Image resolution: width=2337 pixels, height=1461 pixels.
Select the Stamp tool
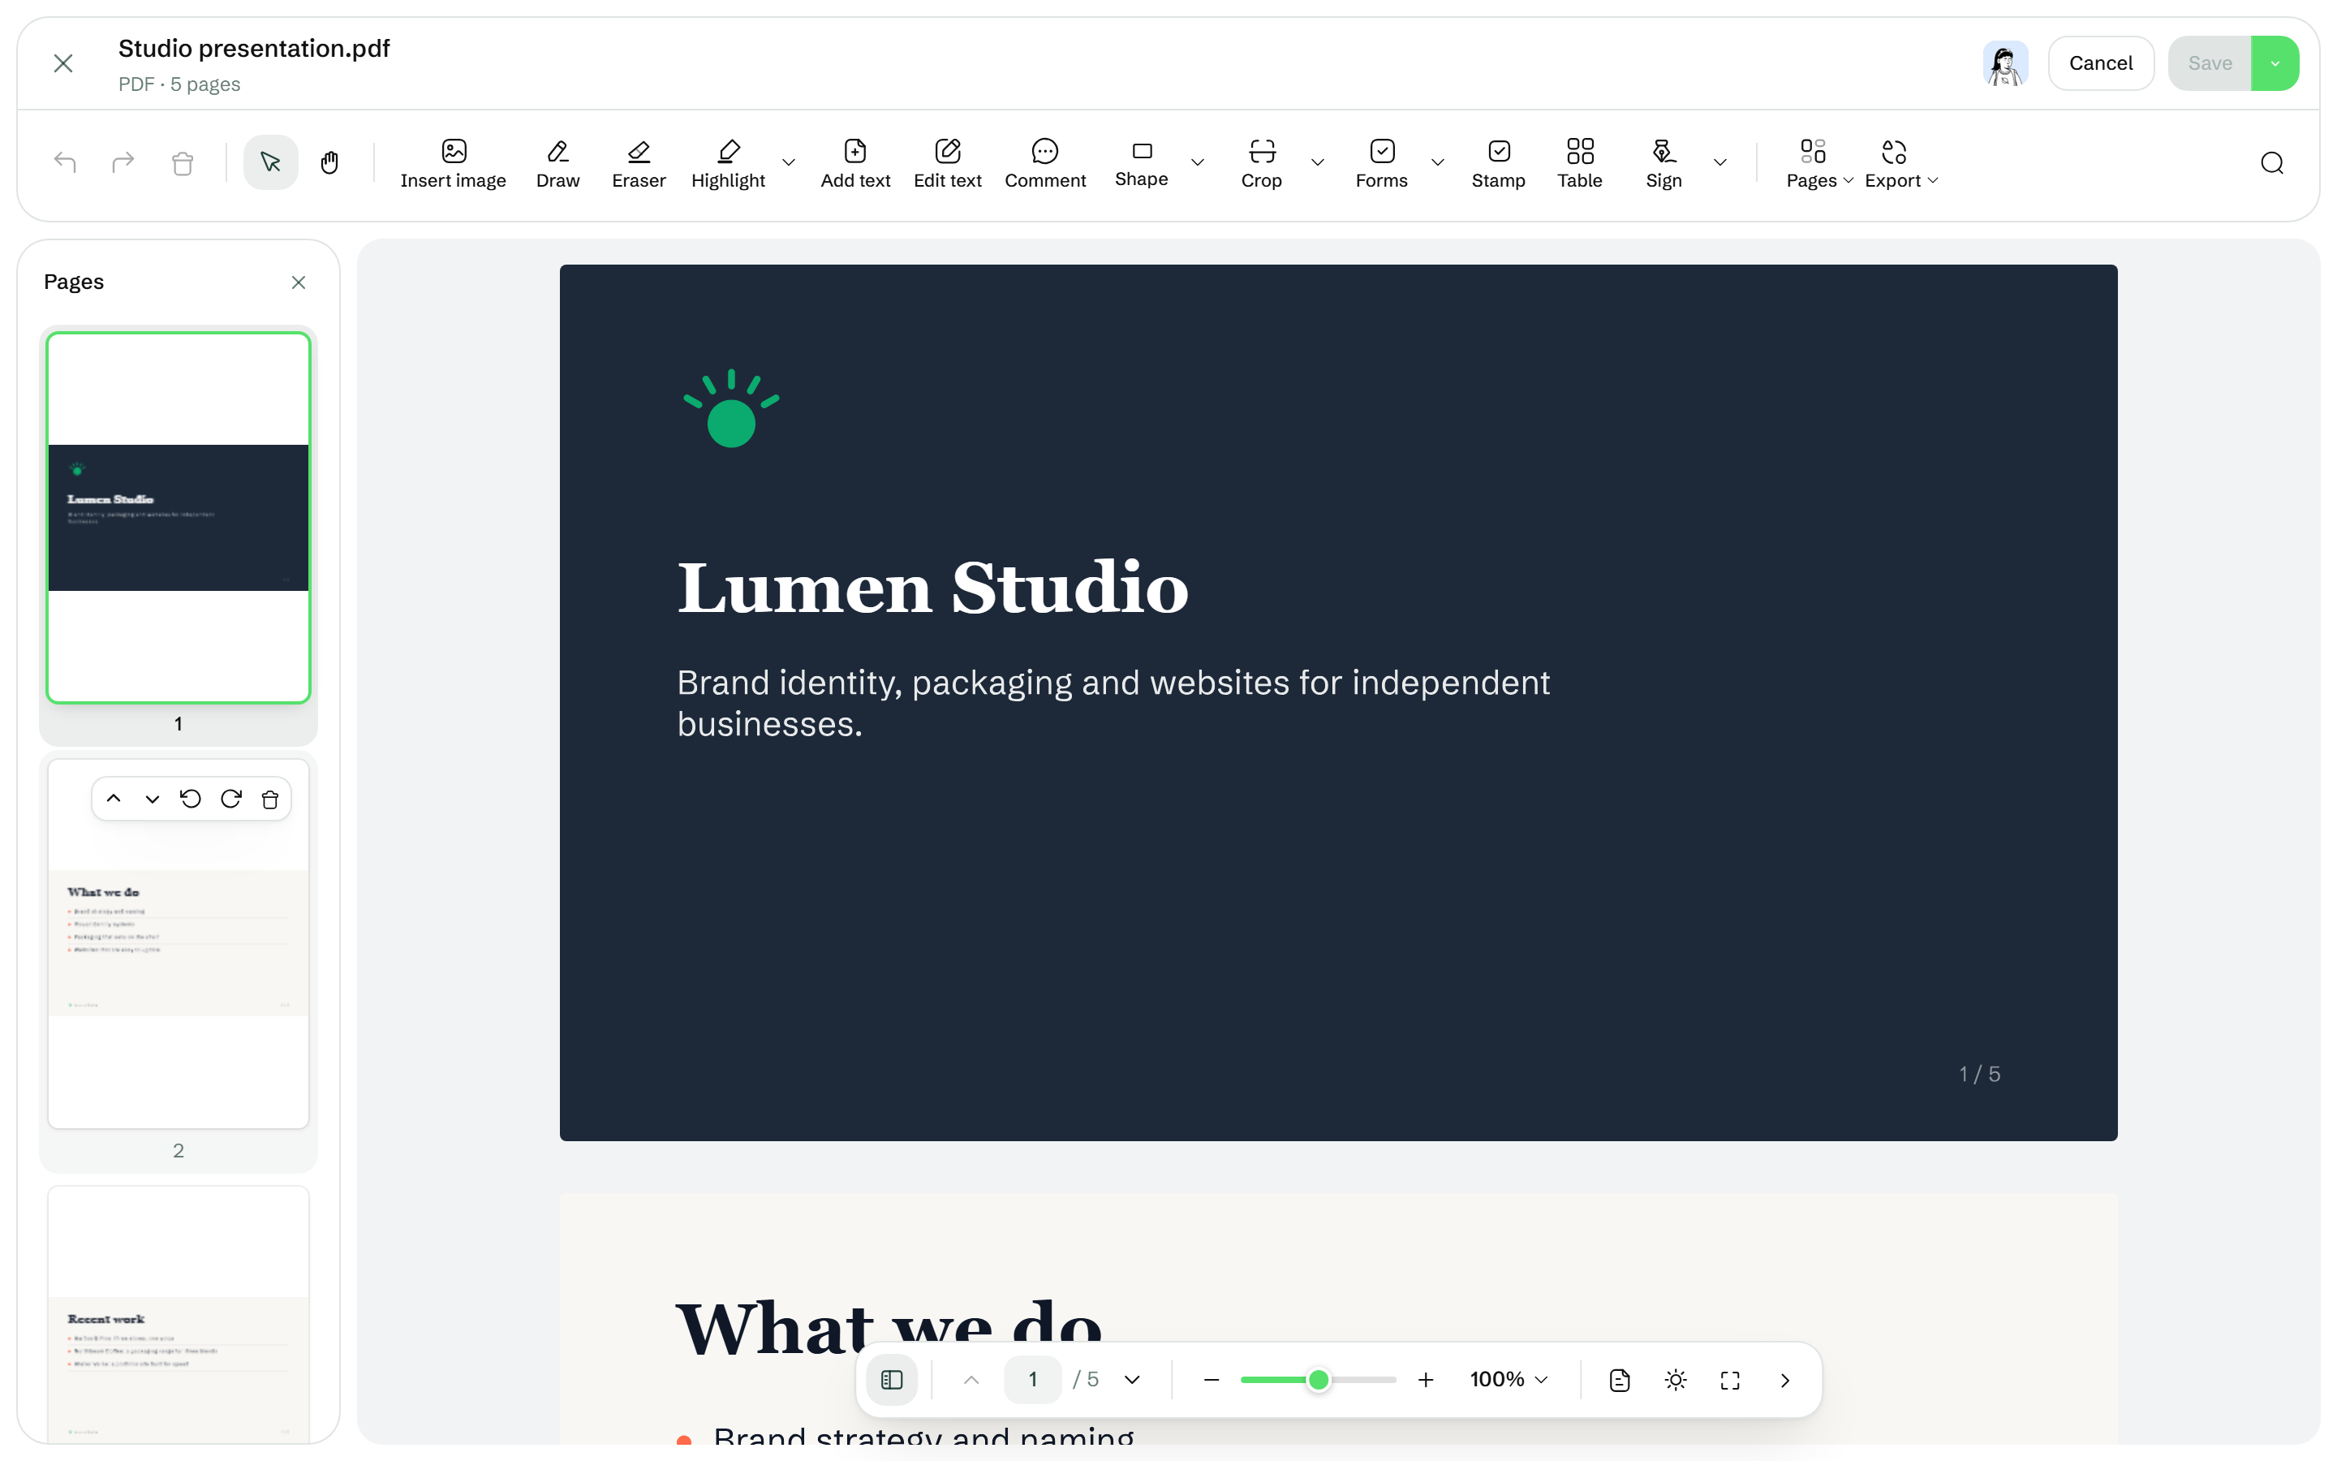click(x=1498, y=163)
